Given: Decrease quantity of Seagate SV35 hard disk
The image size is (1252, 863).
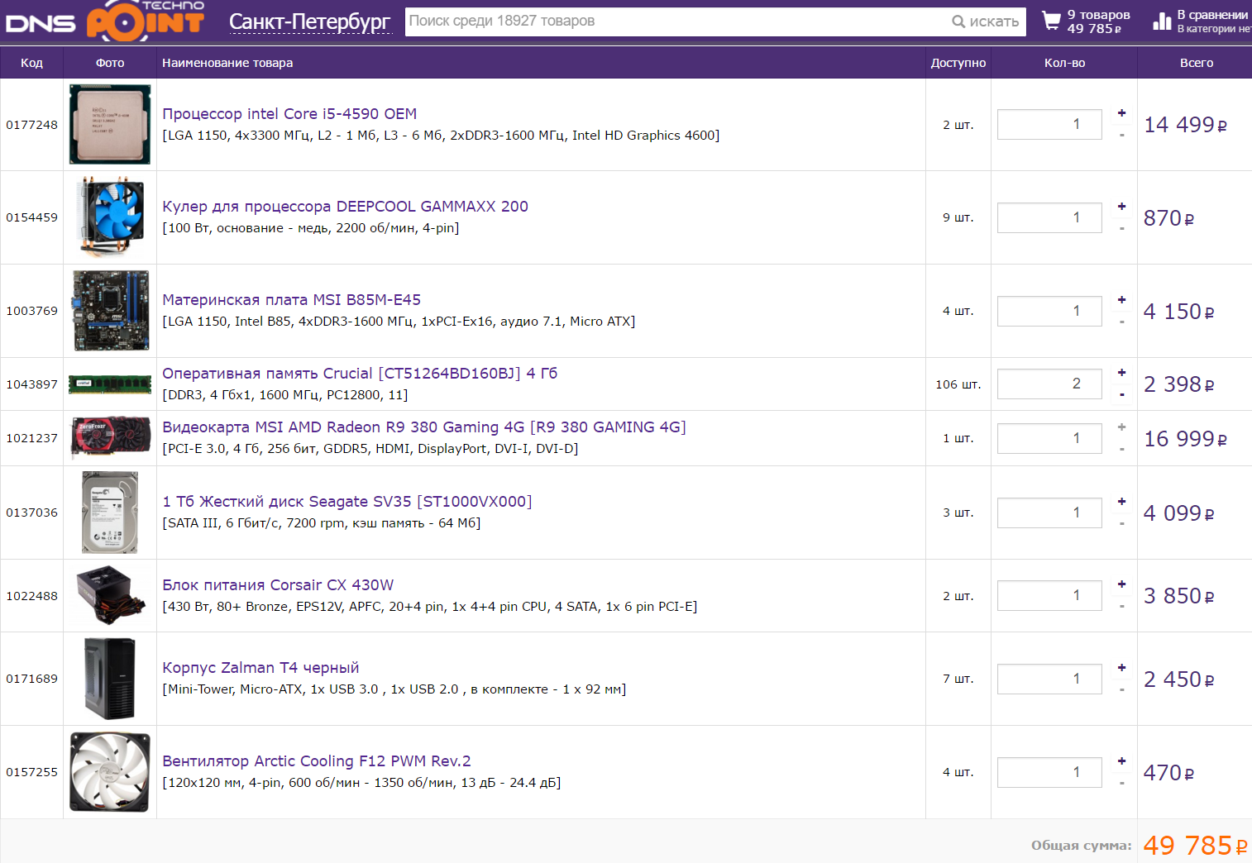Looking at the screenshot, I should [1121, 524].
